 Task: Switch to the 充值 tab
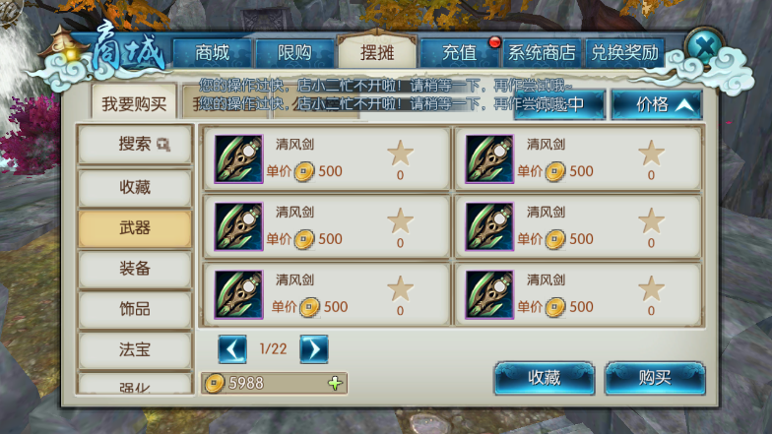point(459,53)
